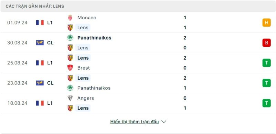This screenshot has width=276, height=134.
Task: Select the Brest team name
Action: (83, 68)
